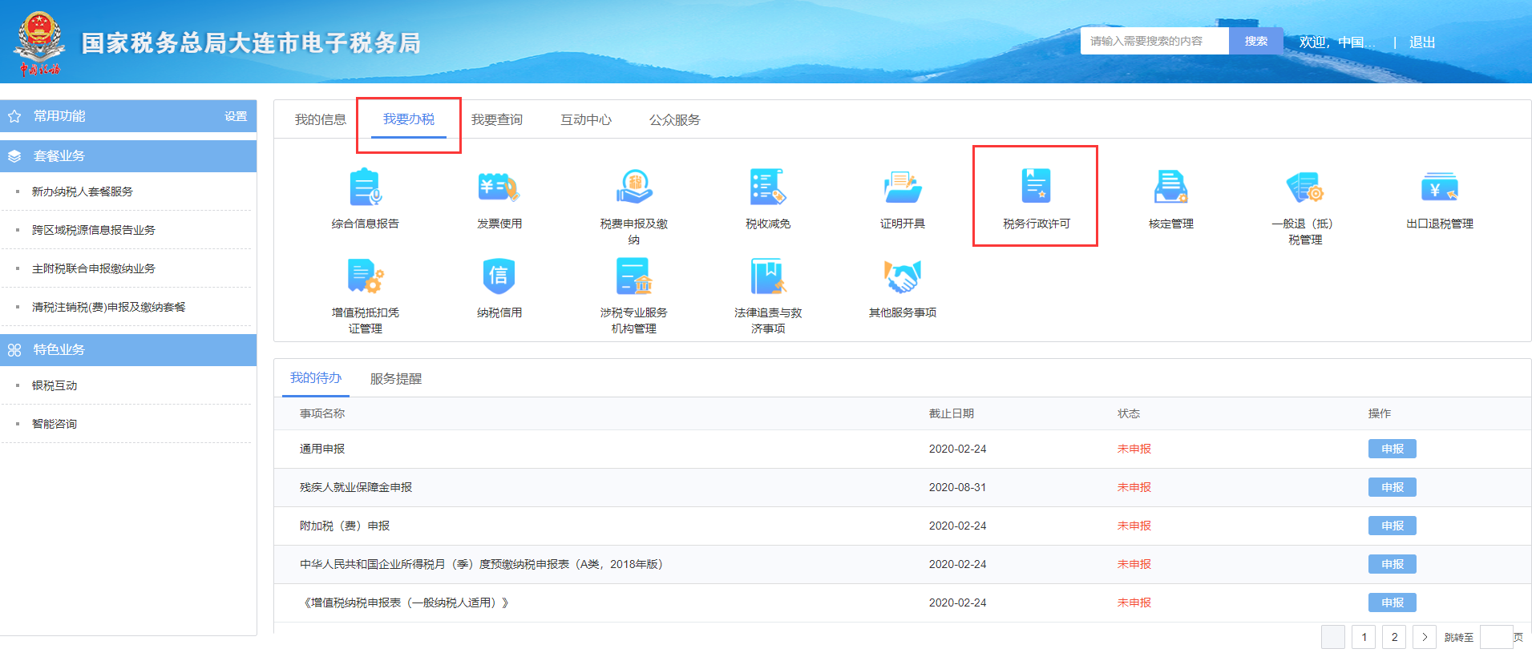Open 跨区域税源信息报告业务 link

click(x=94, y=230)
